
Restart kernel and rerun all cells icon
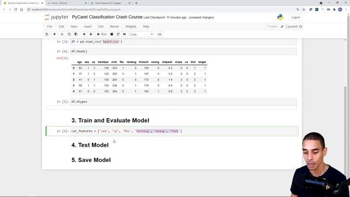click(x=125, y=34)
